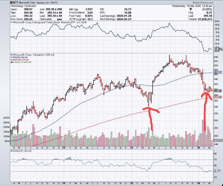Click the 395.18 last price tag on axis
The width and height of the screenshot is (223, 186).
coord(217,91)
